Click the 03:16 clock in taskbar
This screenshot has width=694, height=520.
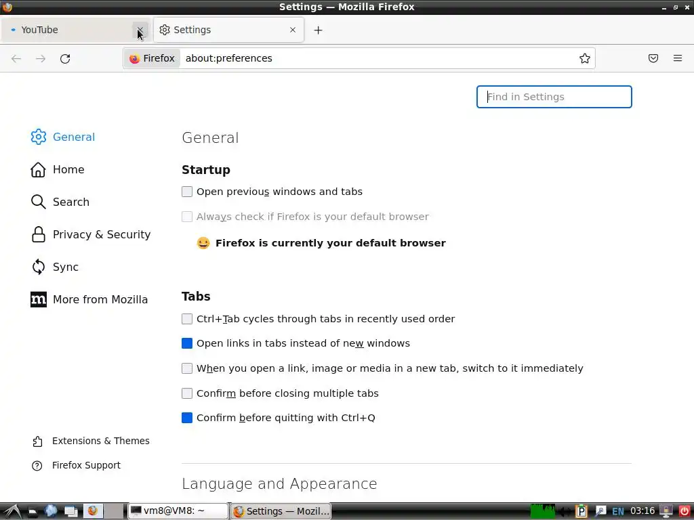click(x=642, y=511)
